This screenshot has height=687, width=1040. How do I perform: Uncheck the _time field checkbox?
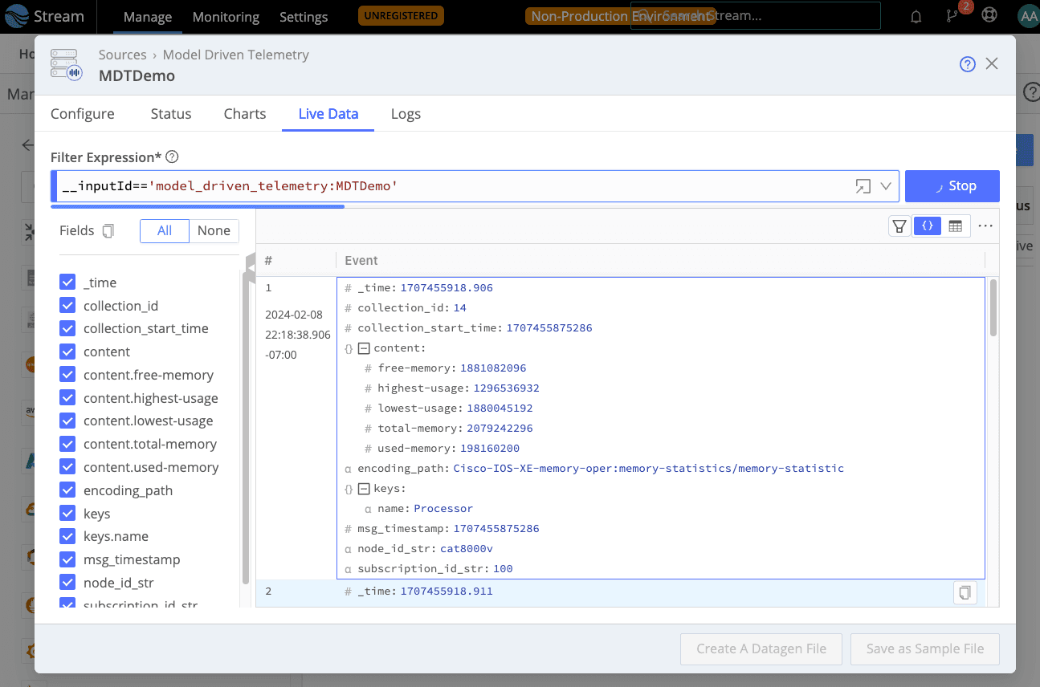click(x=67, y=283)
